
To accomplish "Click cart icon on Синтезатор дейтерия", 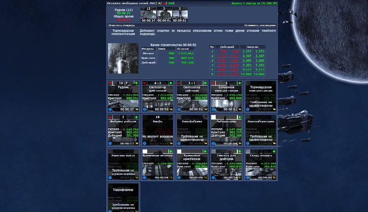I will coord(205,109).
